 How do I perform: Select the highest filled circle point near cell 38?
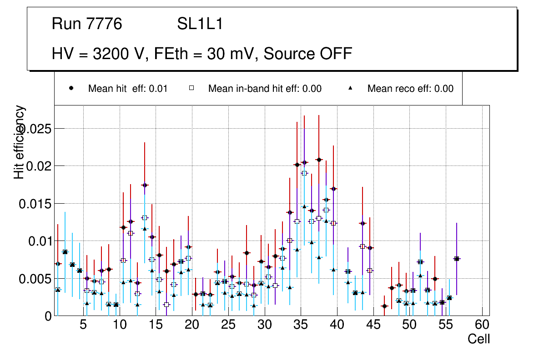[319, 160]
